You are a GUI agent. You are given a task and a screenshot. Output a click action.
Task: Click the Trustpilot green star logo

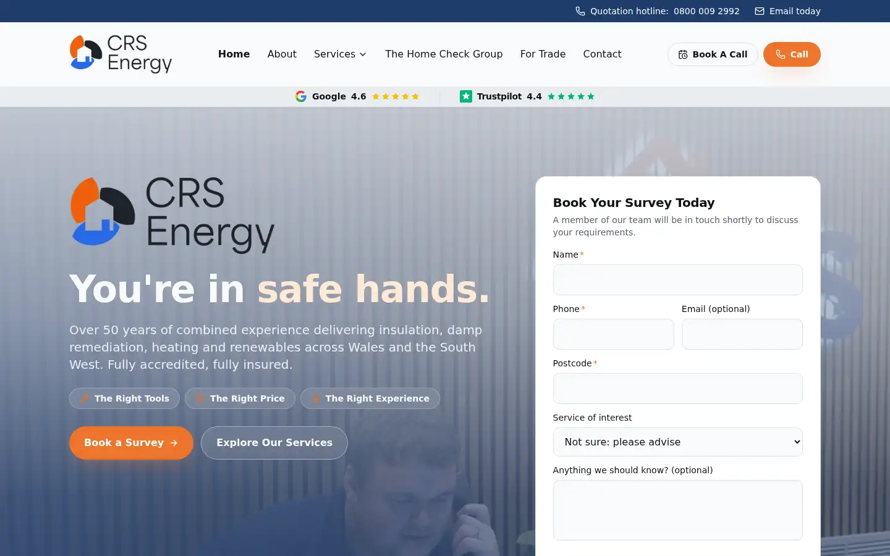point(466,96)
